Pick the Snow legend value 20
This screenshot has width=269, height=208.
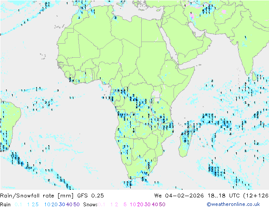(x=140, y=205)
